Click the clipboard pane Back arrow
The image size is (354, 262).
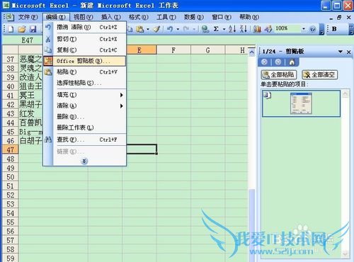[x=264, y=62]
